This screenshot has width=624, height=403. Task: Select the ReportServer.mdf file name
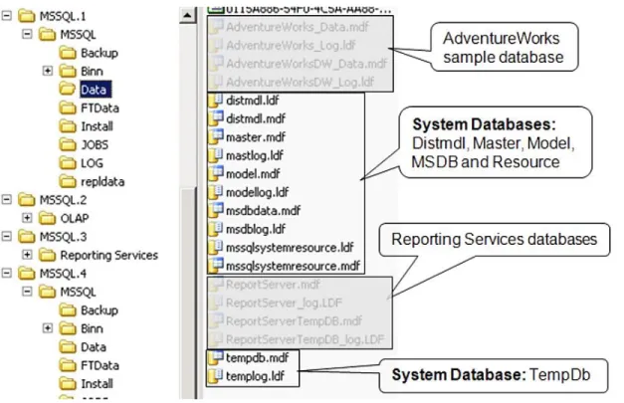[273, 285]
